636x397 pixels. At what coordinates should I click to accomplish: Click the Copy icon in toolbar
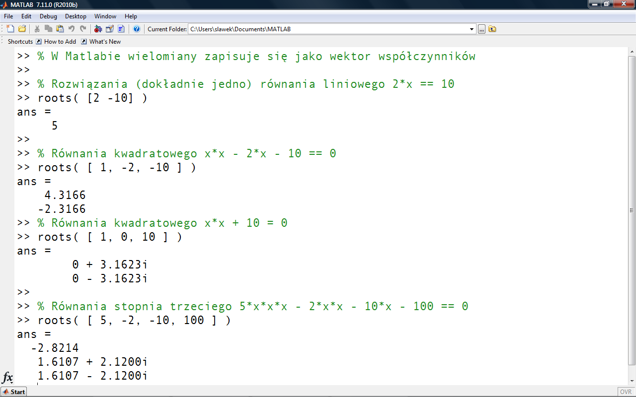point(48,29)
